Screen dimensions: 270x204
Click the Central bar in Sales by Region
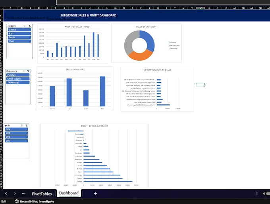coord(52,96)
